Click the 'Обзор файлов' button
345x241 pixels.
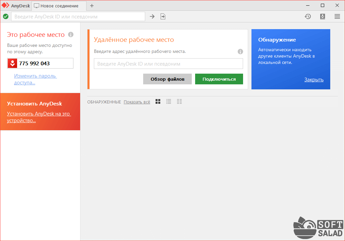coord(167,79)
